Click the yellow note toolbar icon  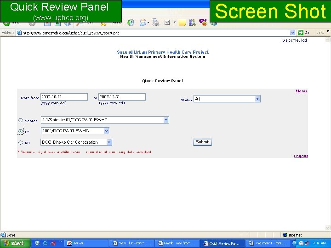click(182, 23)
